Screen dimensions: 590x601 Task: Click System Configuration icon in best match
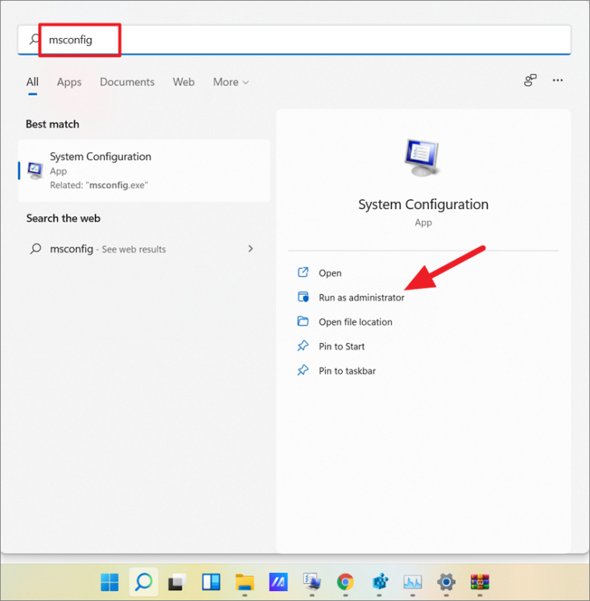click(35, 170)
